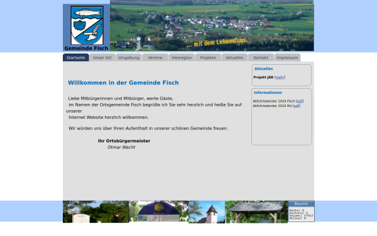Click the white memorial stone thumbnail at bottom
The image size is (377, 236).
tap(96, 211)
